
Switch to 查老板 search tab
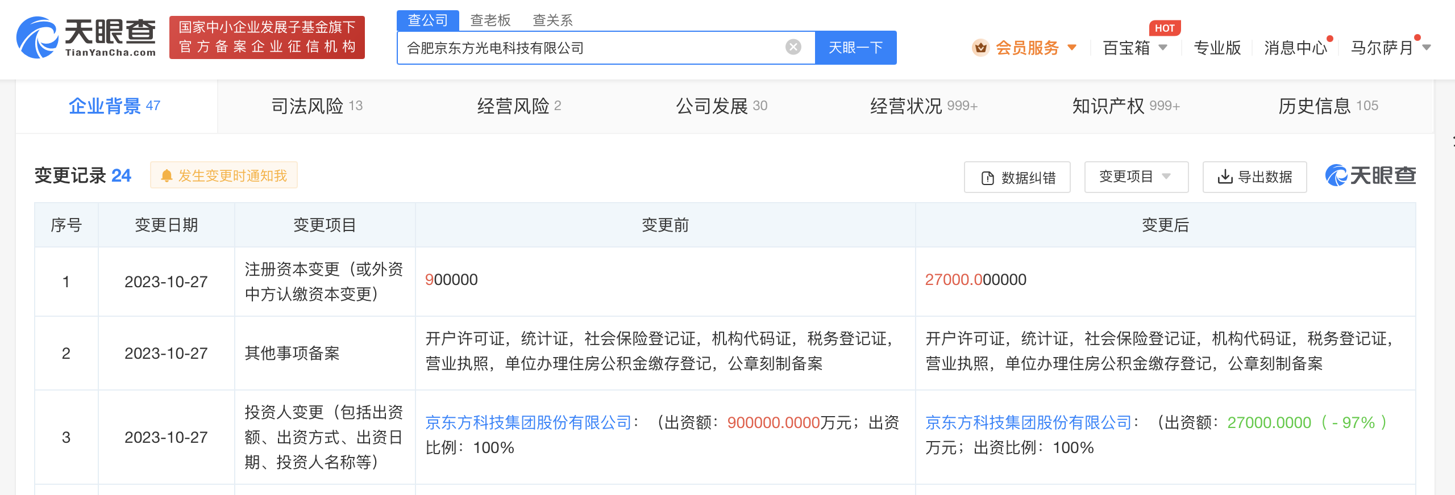click(x=490, y=20)
